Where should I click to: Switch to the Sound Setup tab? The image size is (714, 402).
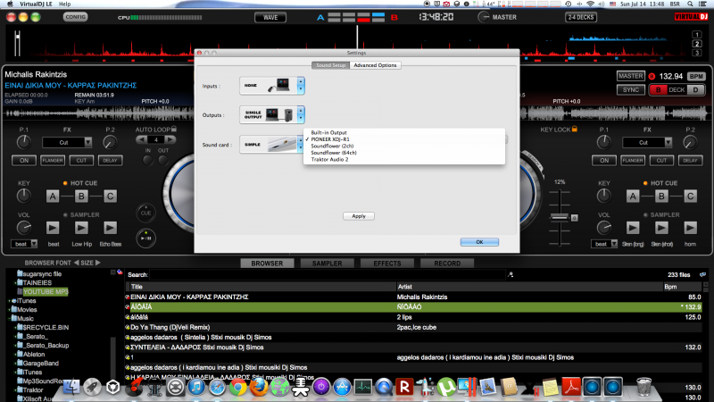click(x=331, y=65)
